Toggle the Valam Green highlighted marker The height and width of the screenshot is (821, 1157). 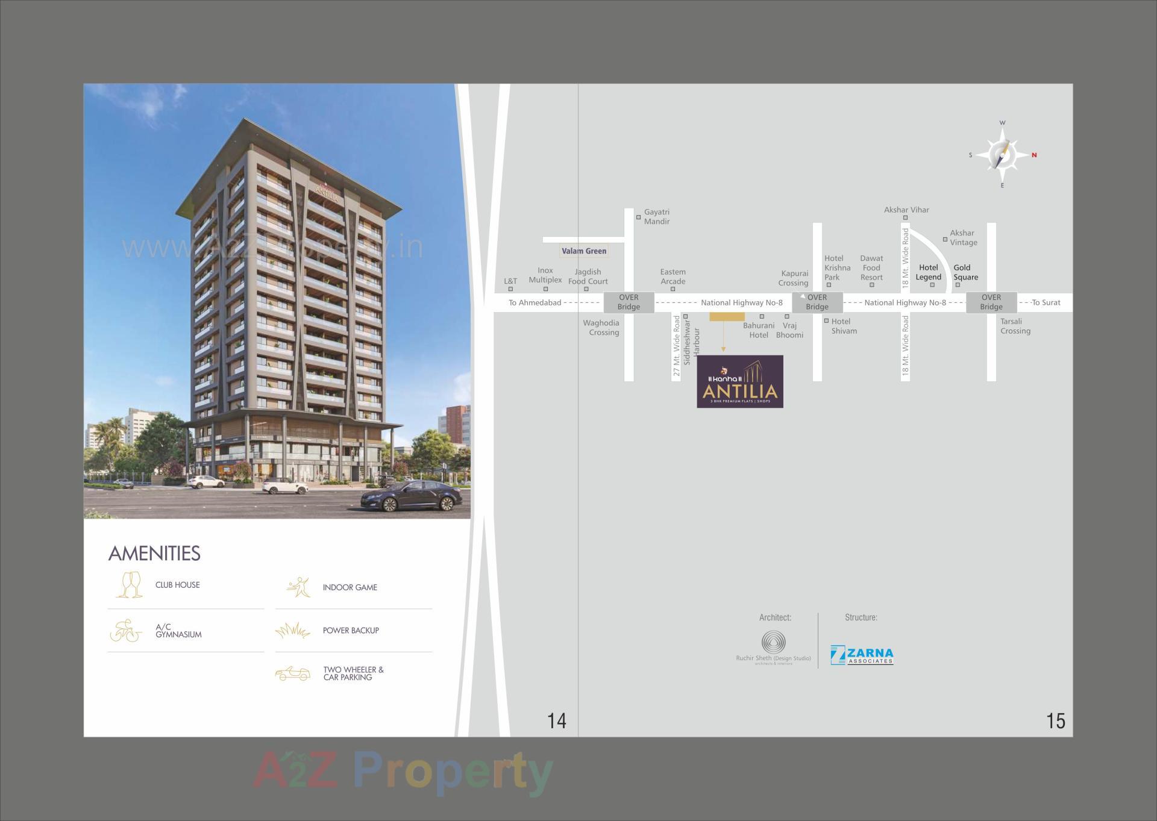583,251
